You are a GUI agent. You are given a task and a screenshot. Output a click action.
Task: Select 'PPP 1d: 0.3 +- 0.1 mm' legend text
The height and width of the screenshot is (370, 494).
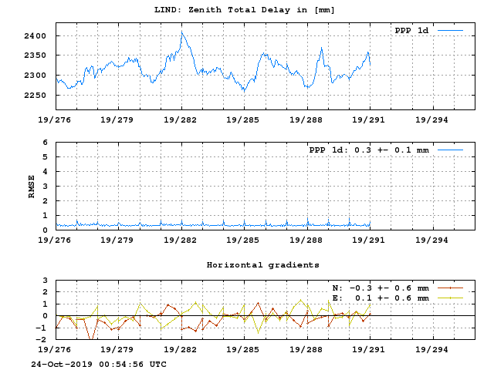(x=368, y=150)
